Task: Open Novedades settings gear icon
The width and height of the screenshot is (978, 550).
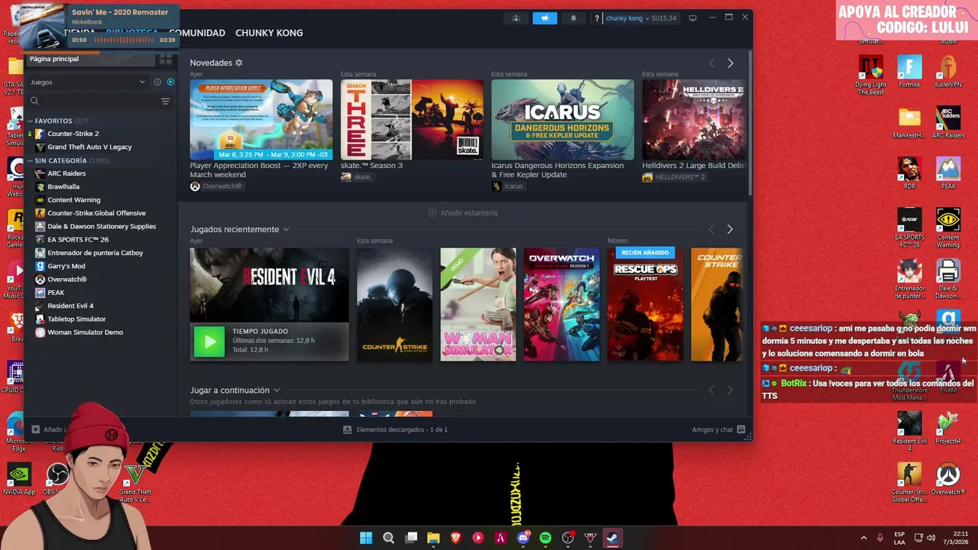Action: (x=238, y=63)
